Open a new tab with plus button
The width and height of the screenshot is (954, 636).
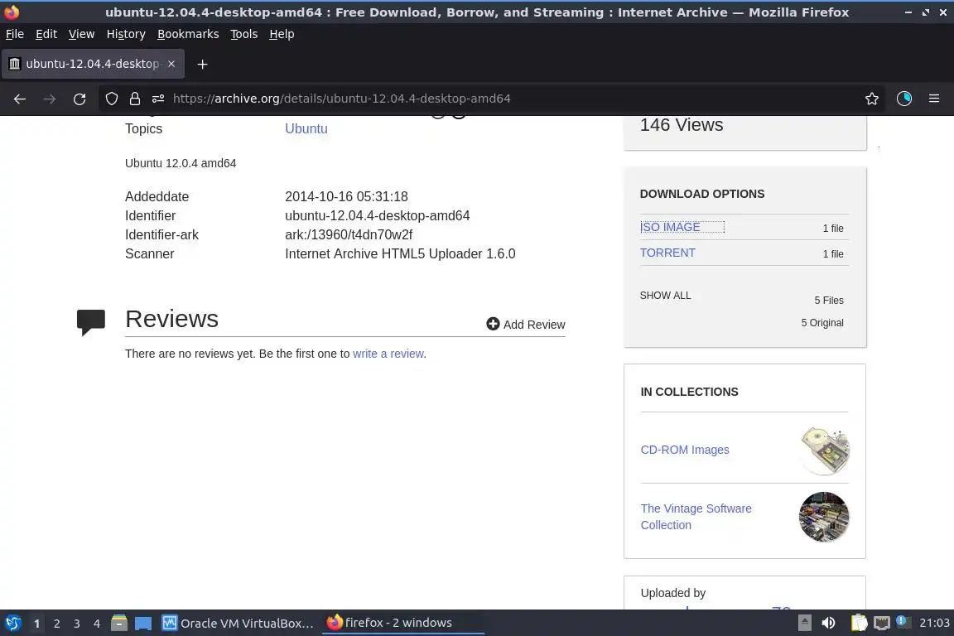pos(203,64)
